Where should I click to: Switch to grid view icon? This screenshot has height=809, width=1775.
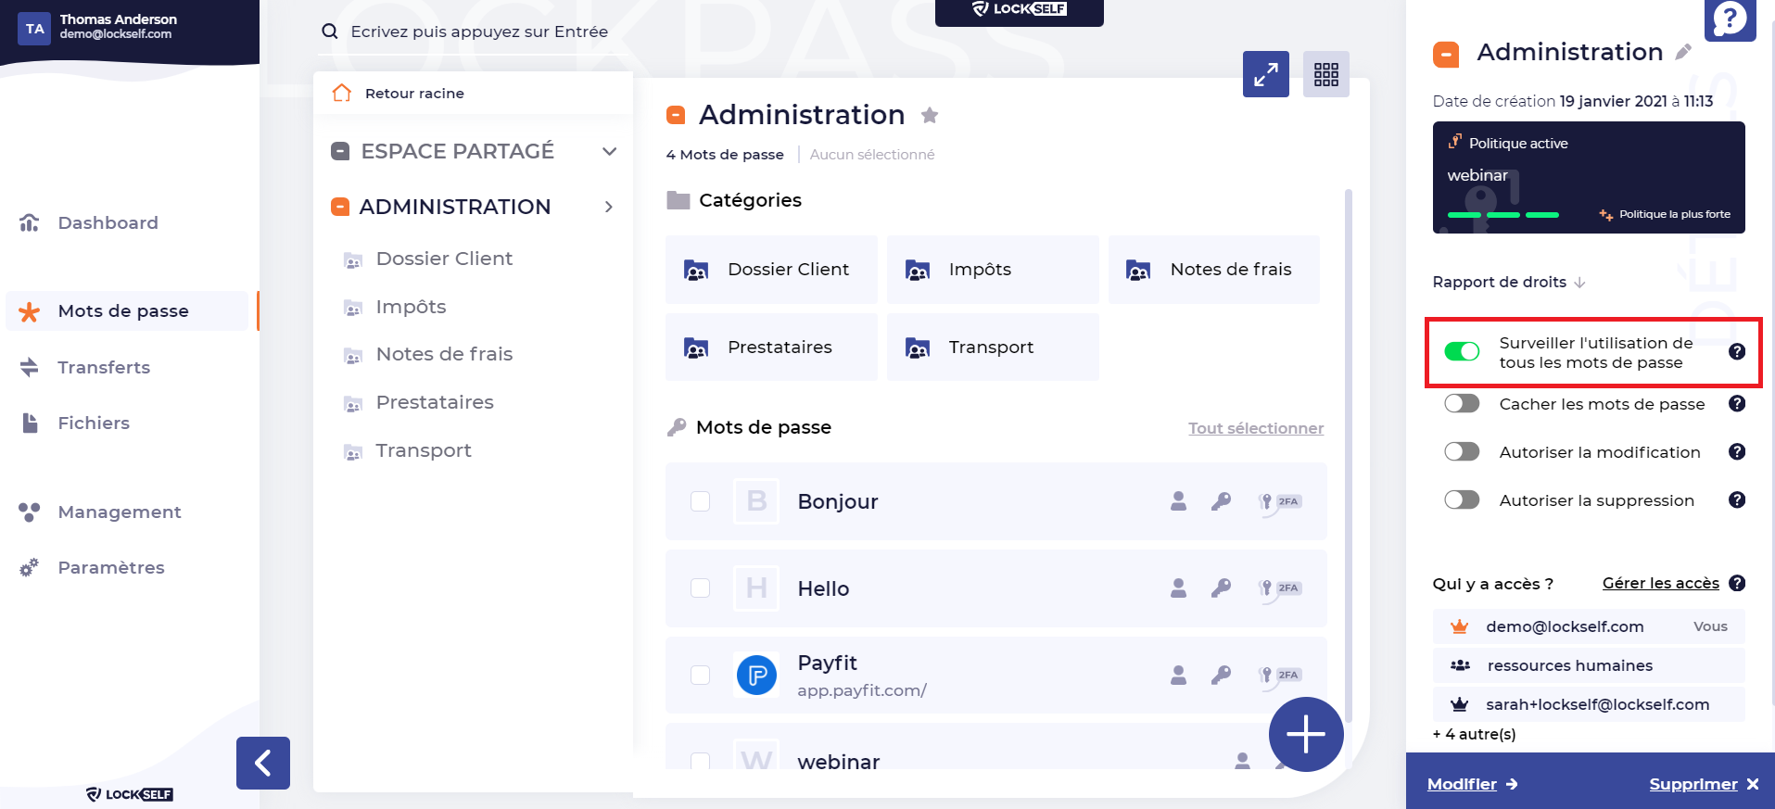[1325, 74]
